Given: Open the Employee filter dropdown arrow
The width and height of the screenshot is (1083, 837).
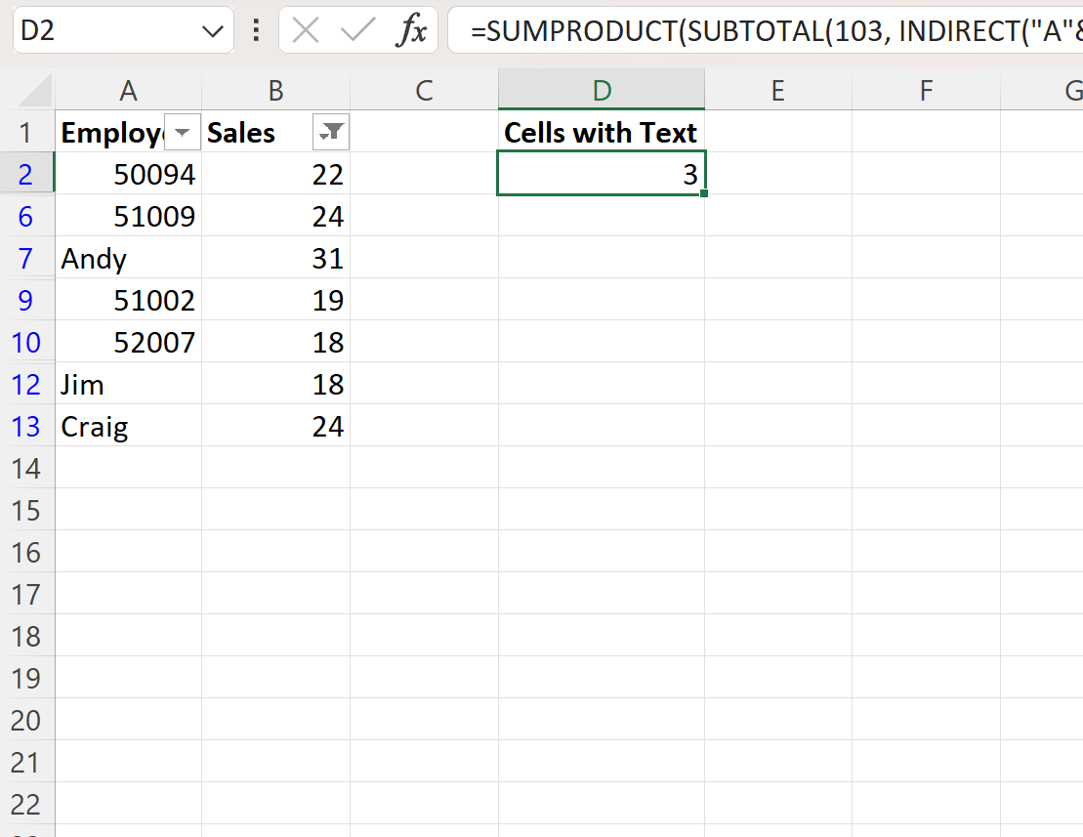Looking at the screenshot, I should (x=182, y=132).
